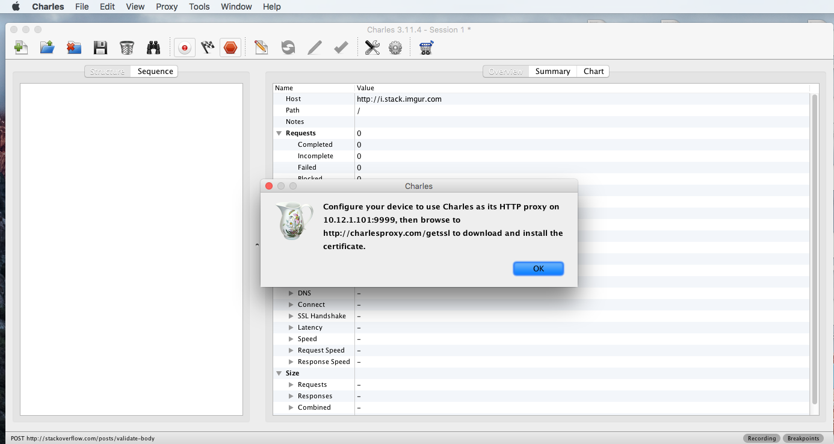Close the Charles dialog with red button

(x=269, y=186)
